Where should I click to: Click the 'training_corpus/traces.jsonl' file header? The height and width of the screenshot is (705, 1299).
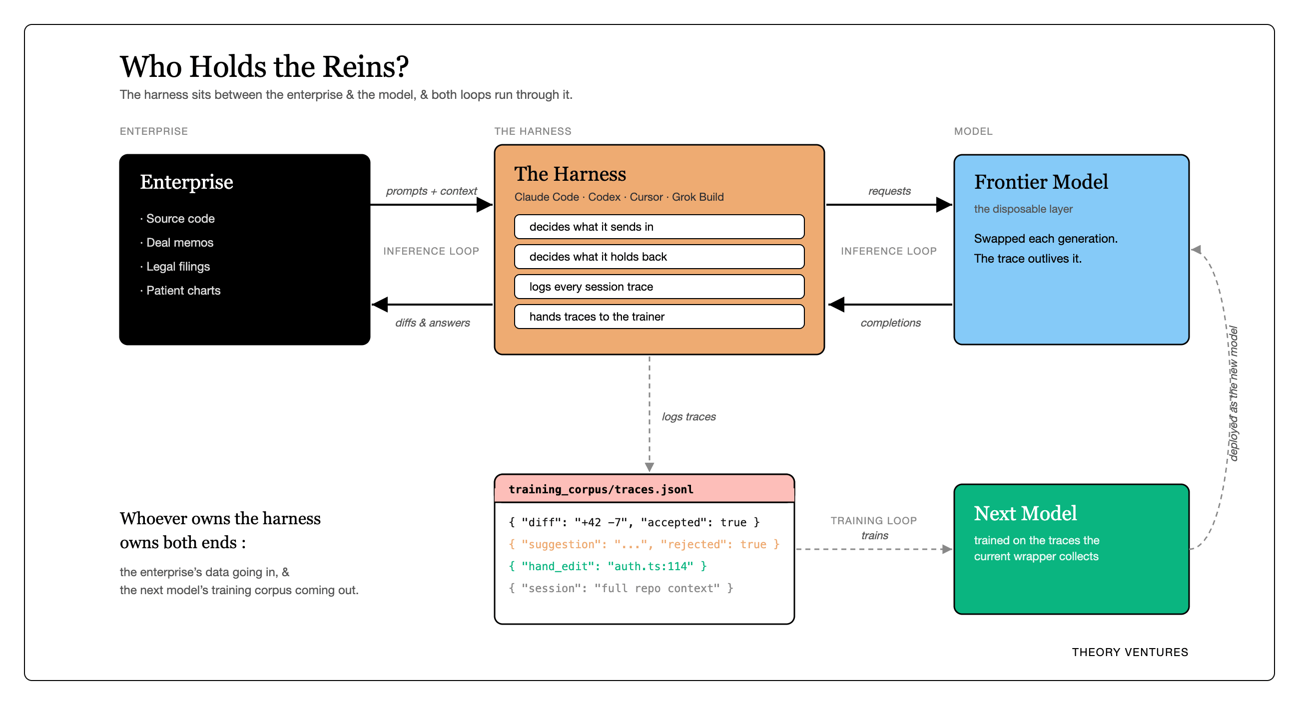644,489
